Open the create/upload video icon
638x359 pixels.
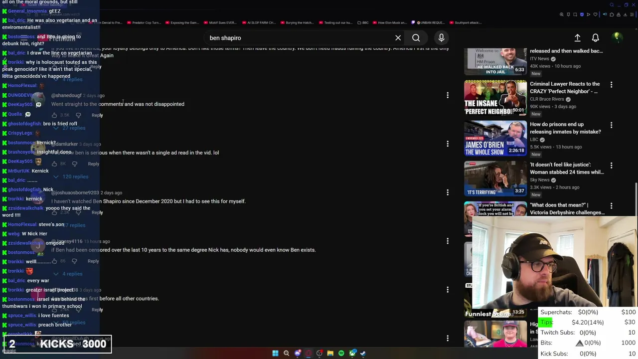click(x=577, y=38)
